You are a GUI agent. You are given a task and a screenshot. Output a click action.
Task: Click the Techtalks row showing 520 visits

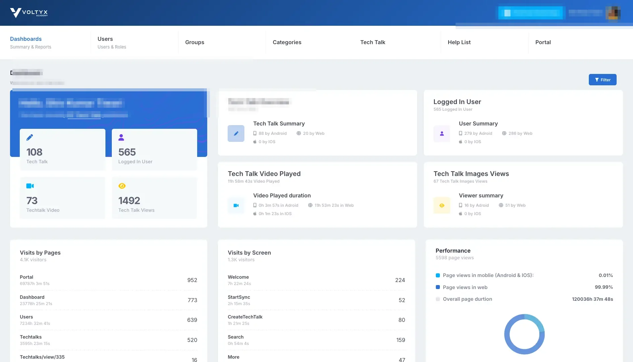108,340
